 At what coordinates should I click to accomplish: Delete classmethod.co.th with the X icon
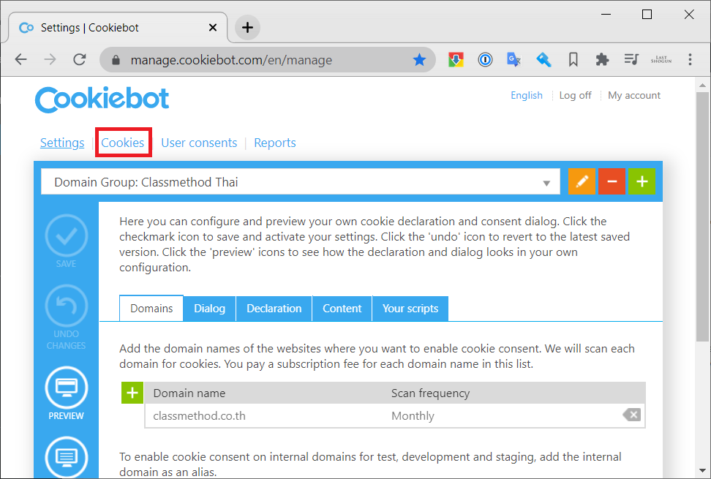point(631,415)
